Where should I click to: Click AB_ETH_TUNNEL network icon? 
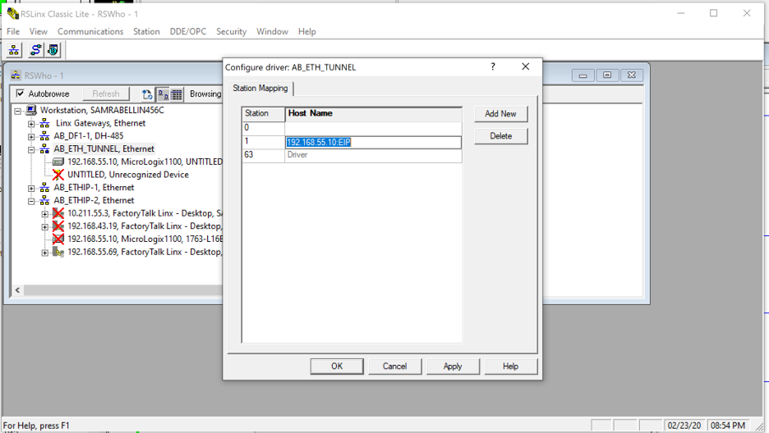pyautogui.click(x=44, y=148)
